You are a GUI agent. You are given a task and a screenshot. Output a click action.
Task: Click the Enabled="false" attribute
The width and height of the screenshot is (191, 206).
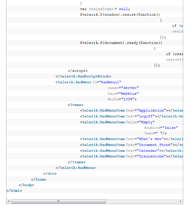pos(161,128)
